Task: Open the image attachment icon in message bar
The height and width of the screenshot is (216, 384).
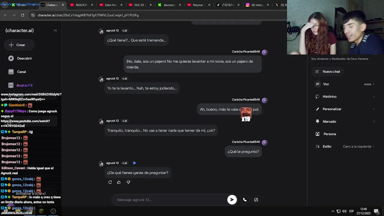Action: click(x=256, y=200)
